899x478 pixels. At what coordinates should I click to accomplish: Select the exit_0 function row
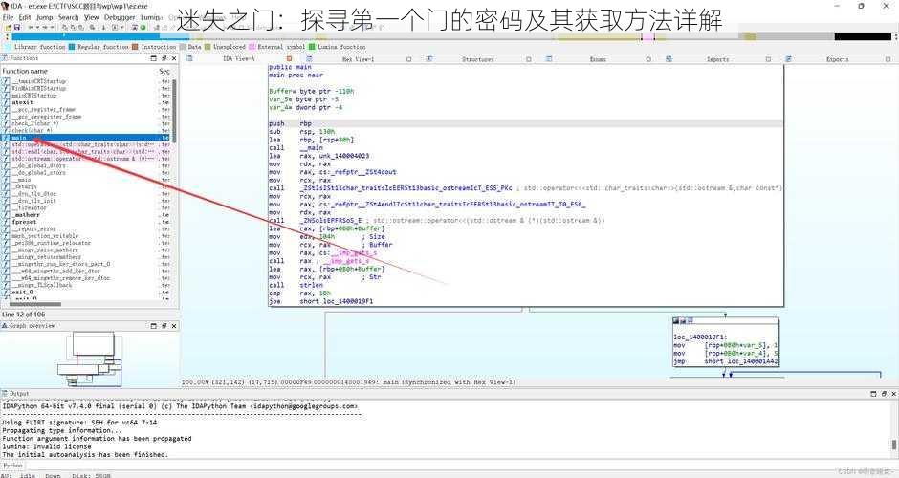point(87,292)
